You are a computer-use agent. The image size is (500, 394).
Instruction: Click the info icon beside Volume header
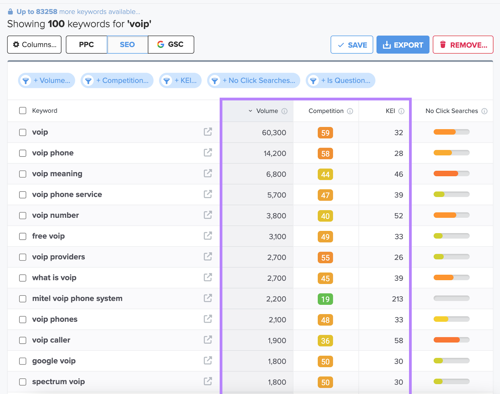[x=284, y=111]
